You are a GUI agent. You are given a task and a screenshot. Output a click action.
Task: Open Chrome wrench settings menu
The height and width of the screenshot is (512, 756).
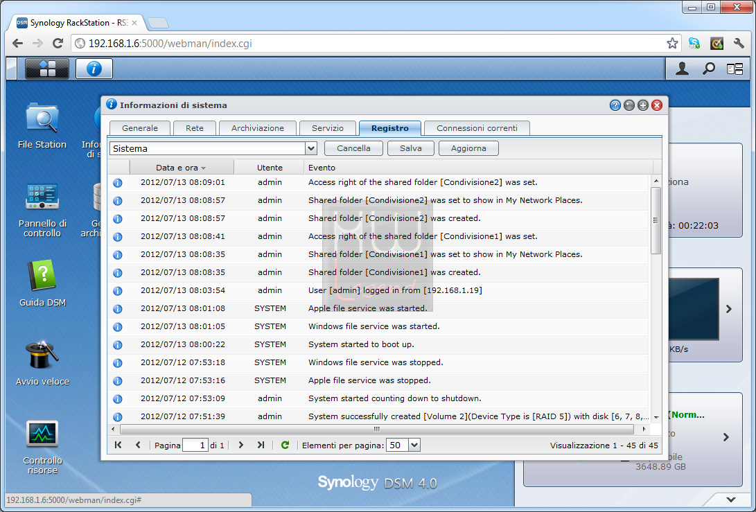click(739, 44)
